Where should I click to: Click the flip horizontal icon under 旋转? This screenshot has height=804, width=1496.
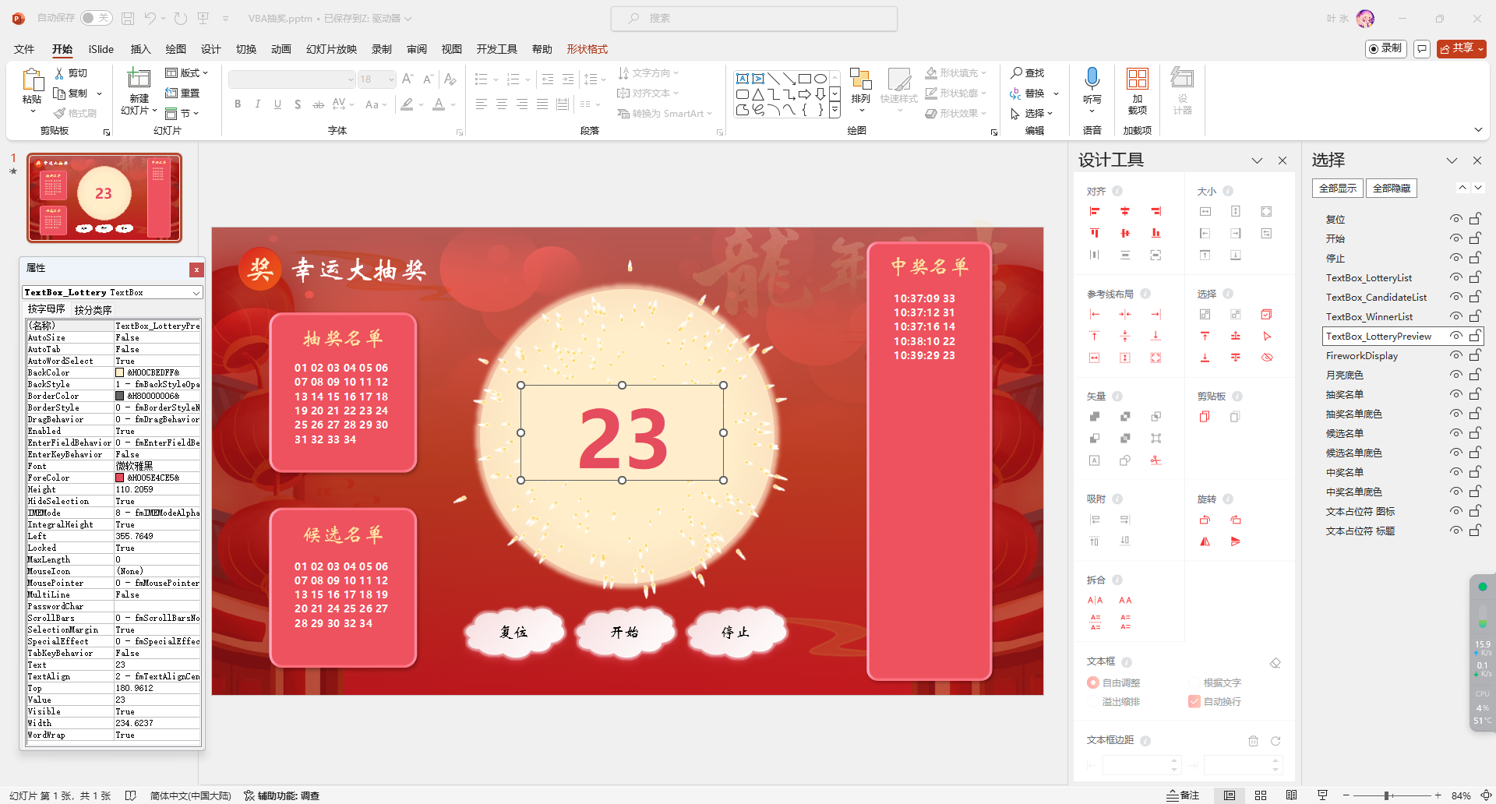click(1205, 541)
